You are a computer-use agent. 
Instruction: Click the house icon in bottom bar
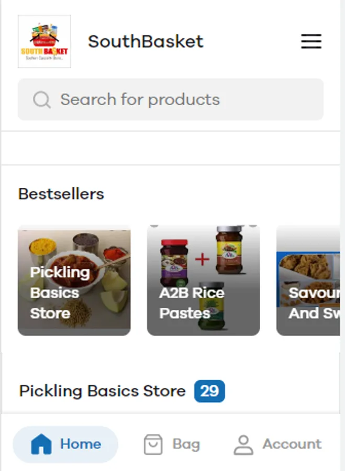[41, 444]
